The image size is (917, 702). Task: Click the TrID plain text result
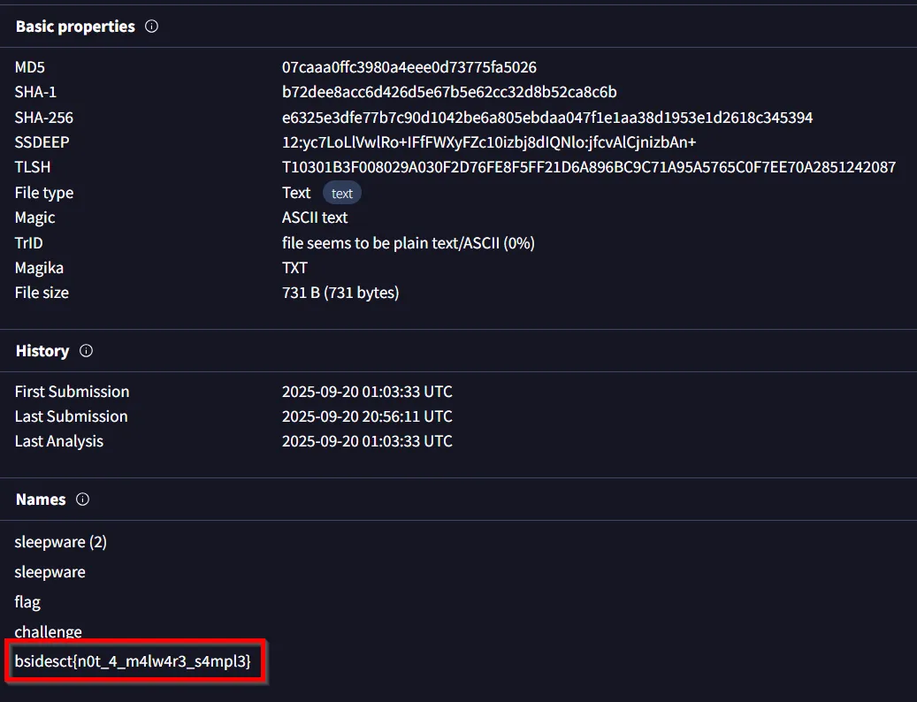click(x=408, y=242)
